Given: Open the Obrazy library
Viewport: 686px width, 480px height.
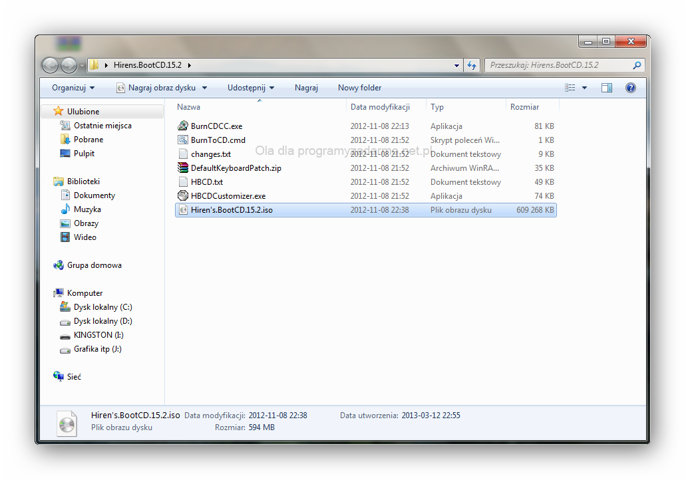Looking at the screenshot, I should coord(86,223).
